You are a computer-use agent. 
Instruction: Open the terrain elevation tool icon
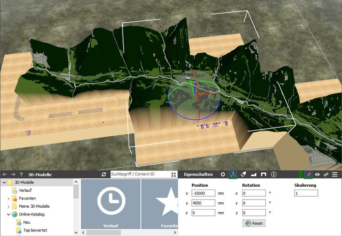(254, 174)
